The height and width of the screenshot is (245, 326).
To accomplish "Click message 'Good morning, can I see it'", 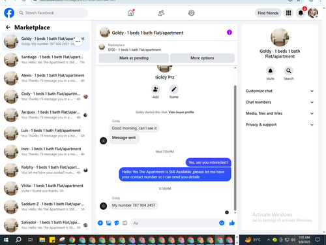I will [134, 128].
